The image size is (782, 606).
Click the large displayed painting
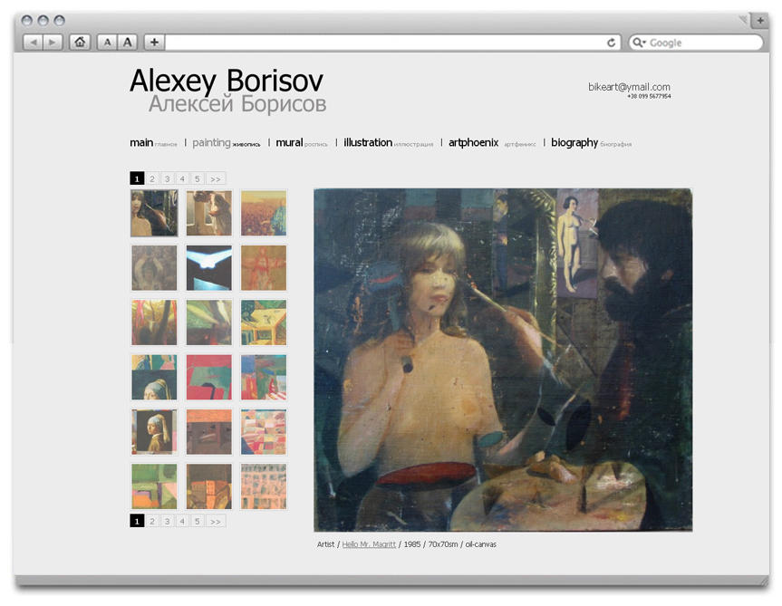(x=503, y=360)
